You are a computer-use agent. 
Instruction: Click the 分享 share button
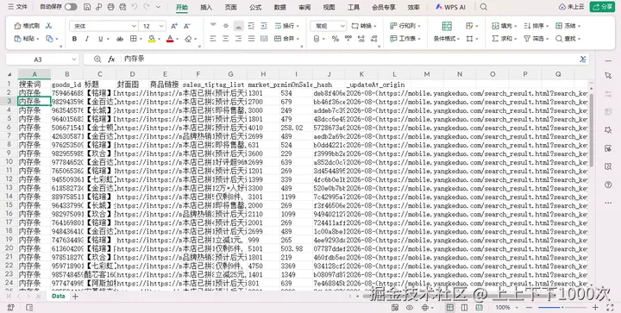(x=602, y=7)
